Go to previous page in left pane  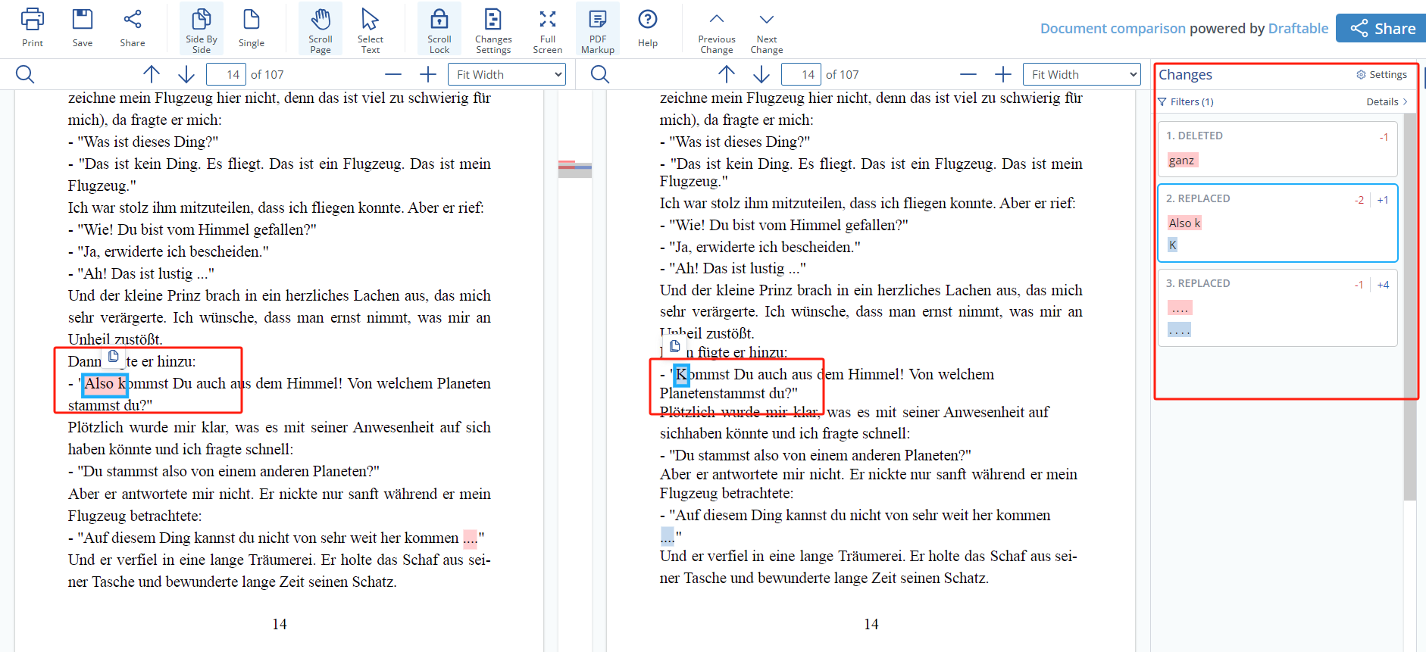pyautogui.click(x=152, y=74)
